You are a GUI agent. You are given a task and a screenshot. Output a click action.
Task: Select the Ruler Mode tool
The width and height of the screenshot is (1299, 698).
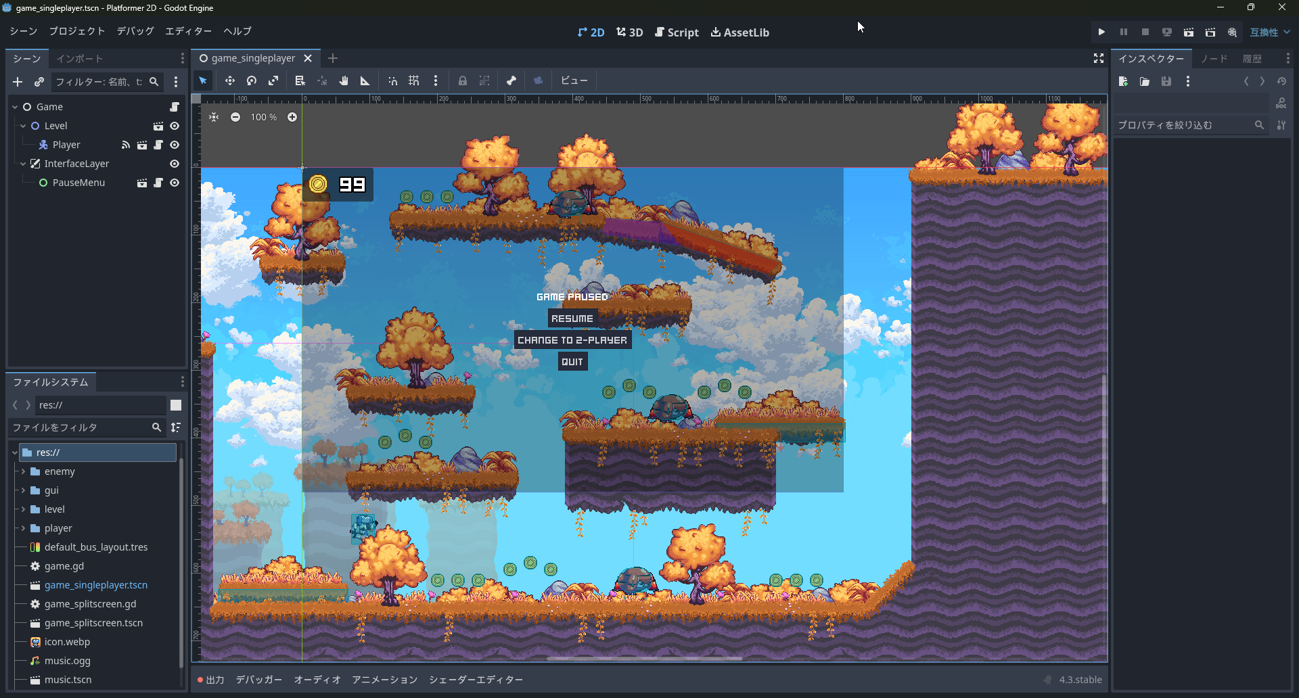(365, 80)
